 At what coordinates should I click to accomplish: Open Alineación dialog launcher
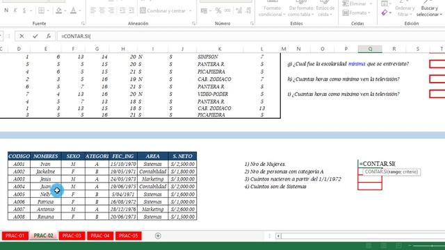[x=193, y=24]
